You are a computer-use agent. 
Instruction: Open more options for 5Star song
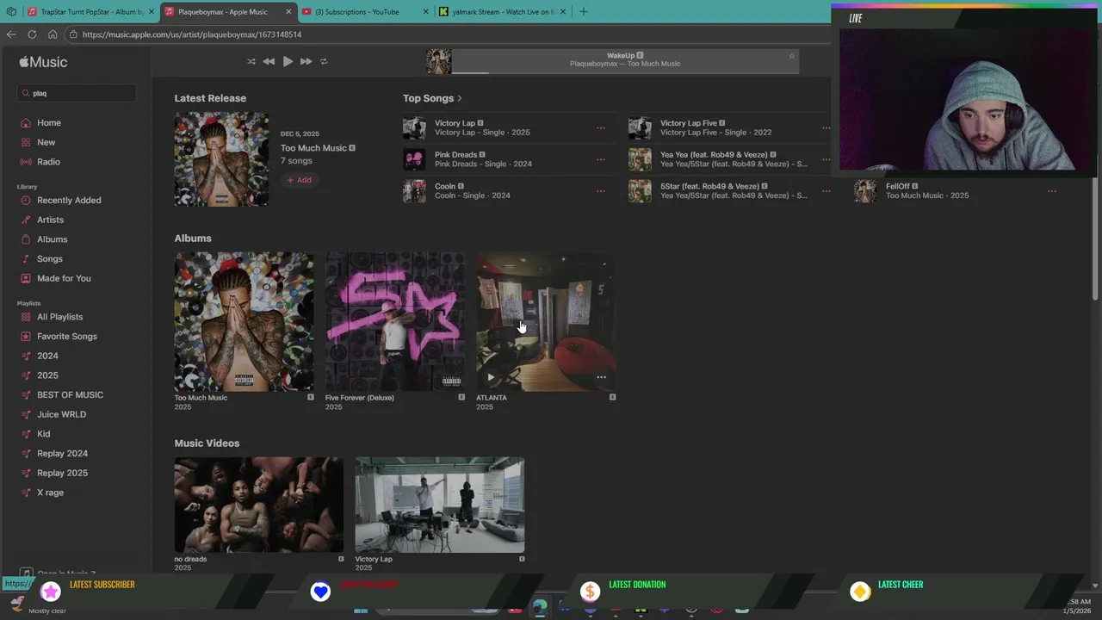pos(826,191)
